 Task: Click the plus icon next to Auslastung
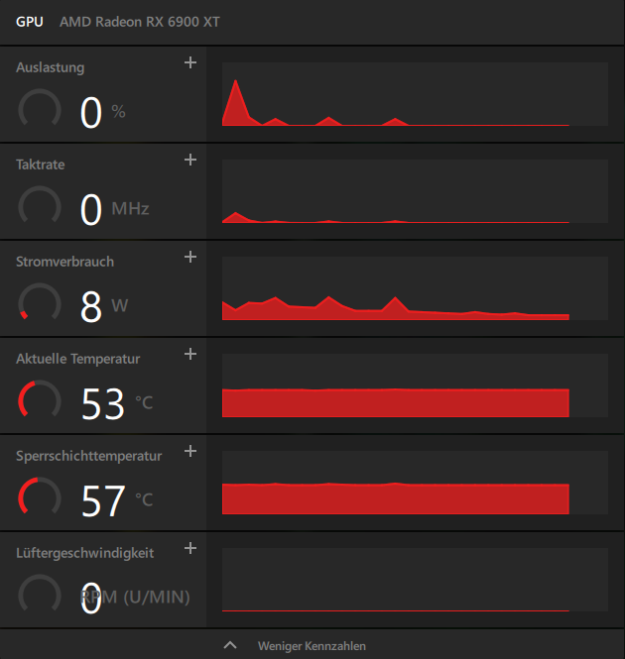pyautogui.click(x=190, y=62)
